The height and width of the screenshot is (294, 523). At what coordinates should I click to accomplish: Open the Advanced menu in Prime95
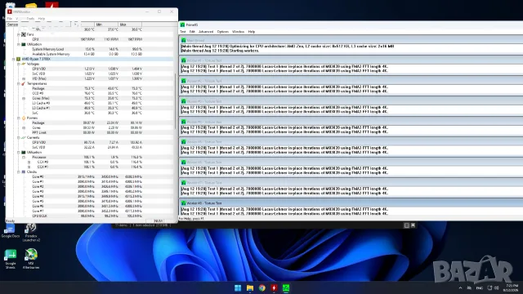pyautogui.click(x=206, y=32)
